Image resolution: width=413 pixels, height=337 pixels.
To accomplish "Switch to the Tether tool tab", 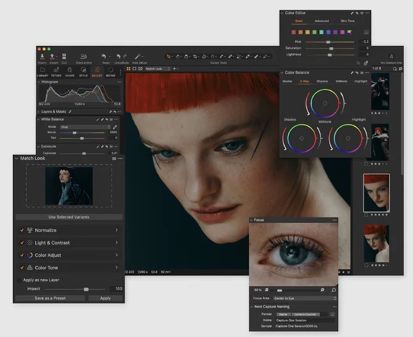I will pos(56,72).
